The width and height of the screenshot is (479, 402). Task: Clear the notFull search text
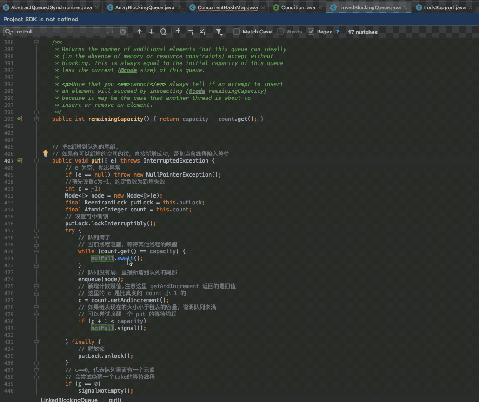click(x=123, y=32)
